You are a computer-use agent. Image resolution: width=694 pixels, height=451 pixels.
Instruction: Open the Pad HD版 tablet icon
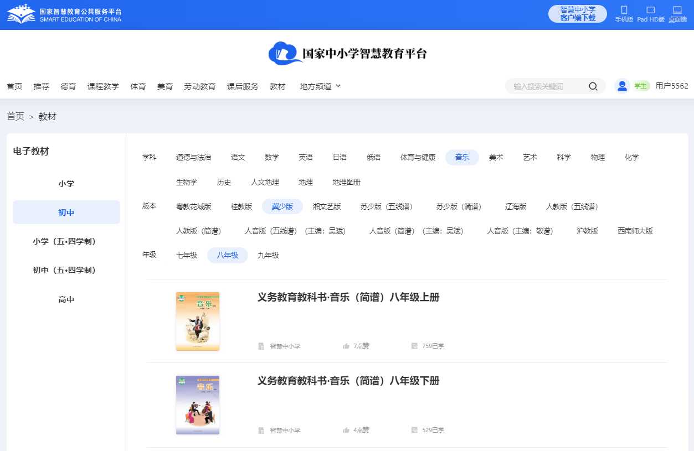650,11
